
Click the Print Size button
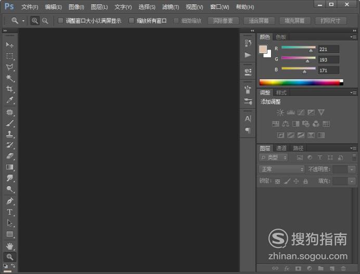[330, 21]
